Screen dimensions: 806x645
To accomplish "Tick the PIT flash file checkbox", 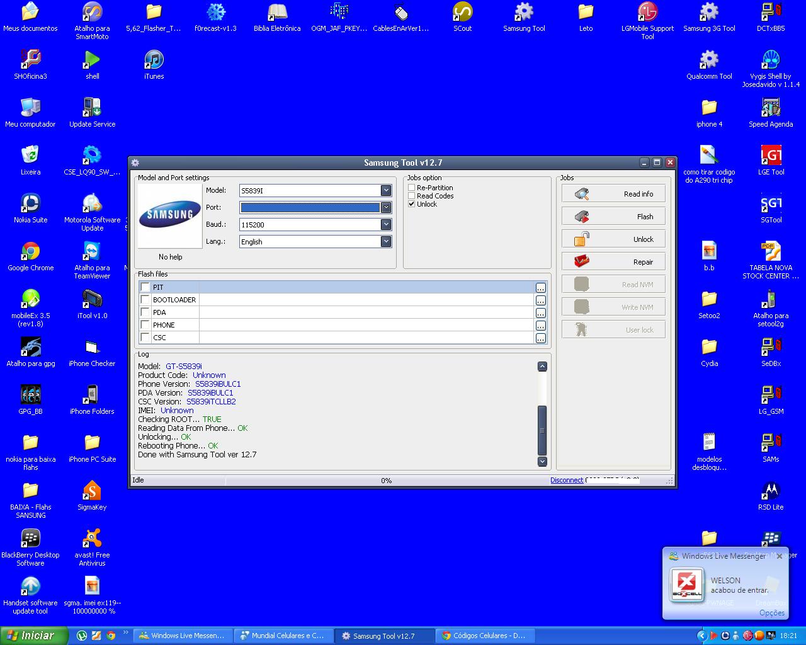I will pyautogui.click(x=145, y=287).
